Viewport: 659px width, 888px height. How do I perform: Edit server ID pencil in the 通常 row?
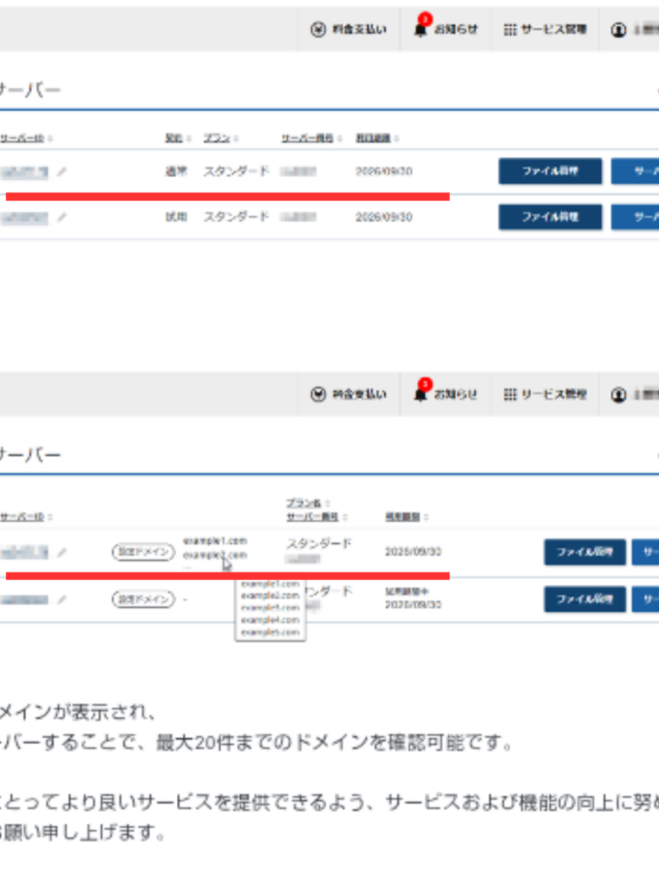pyautogui.click(x=62, y=172)
